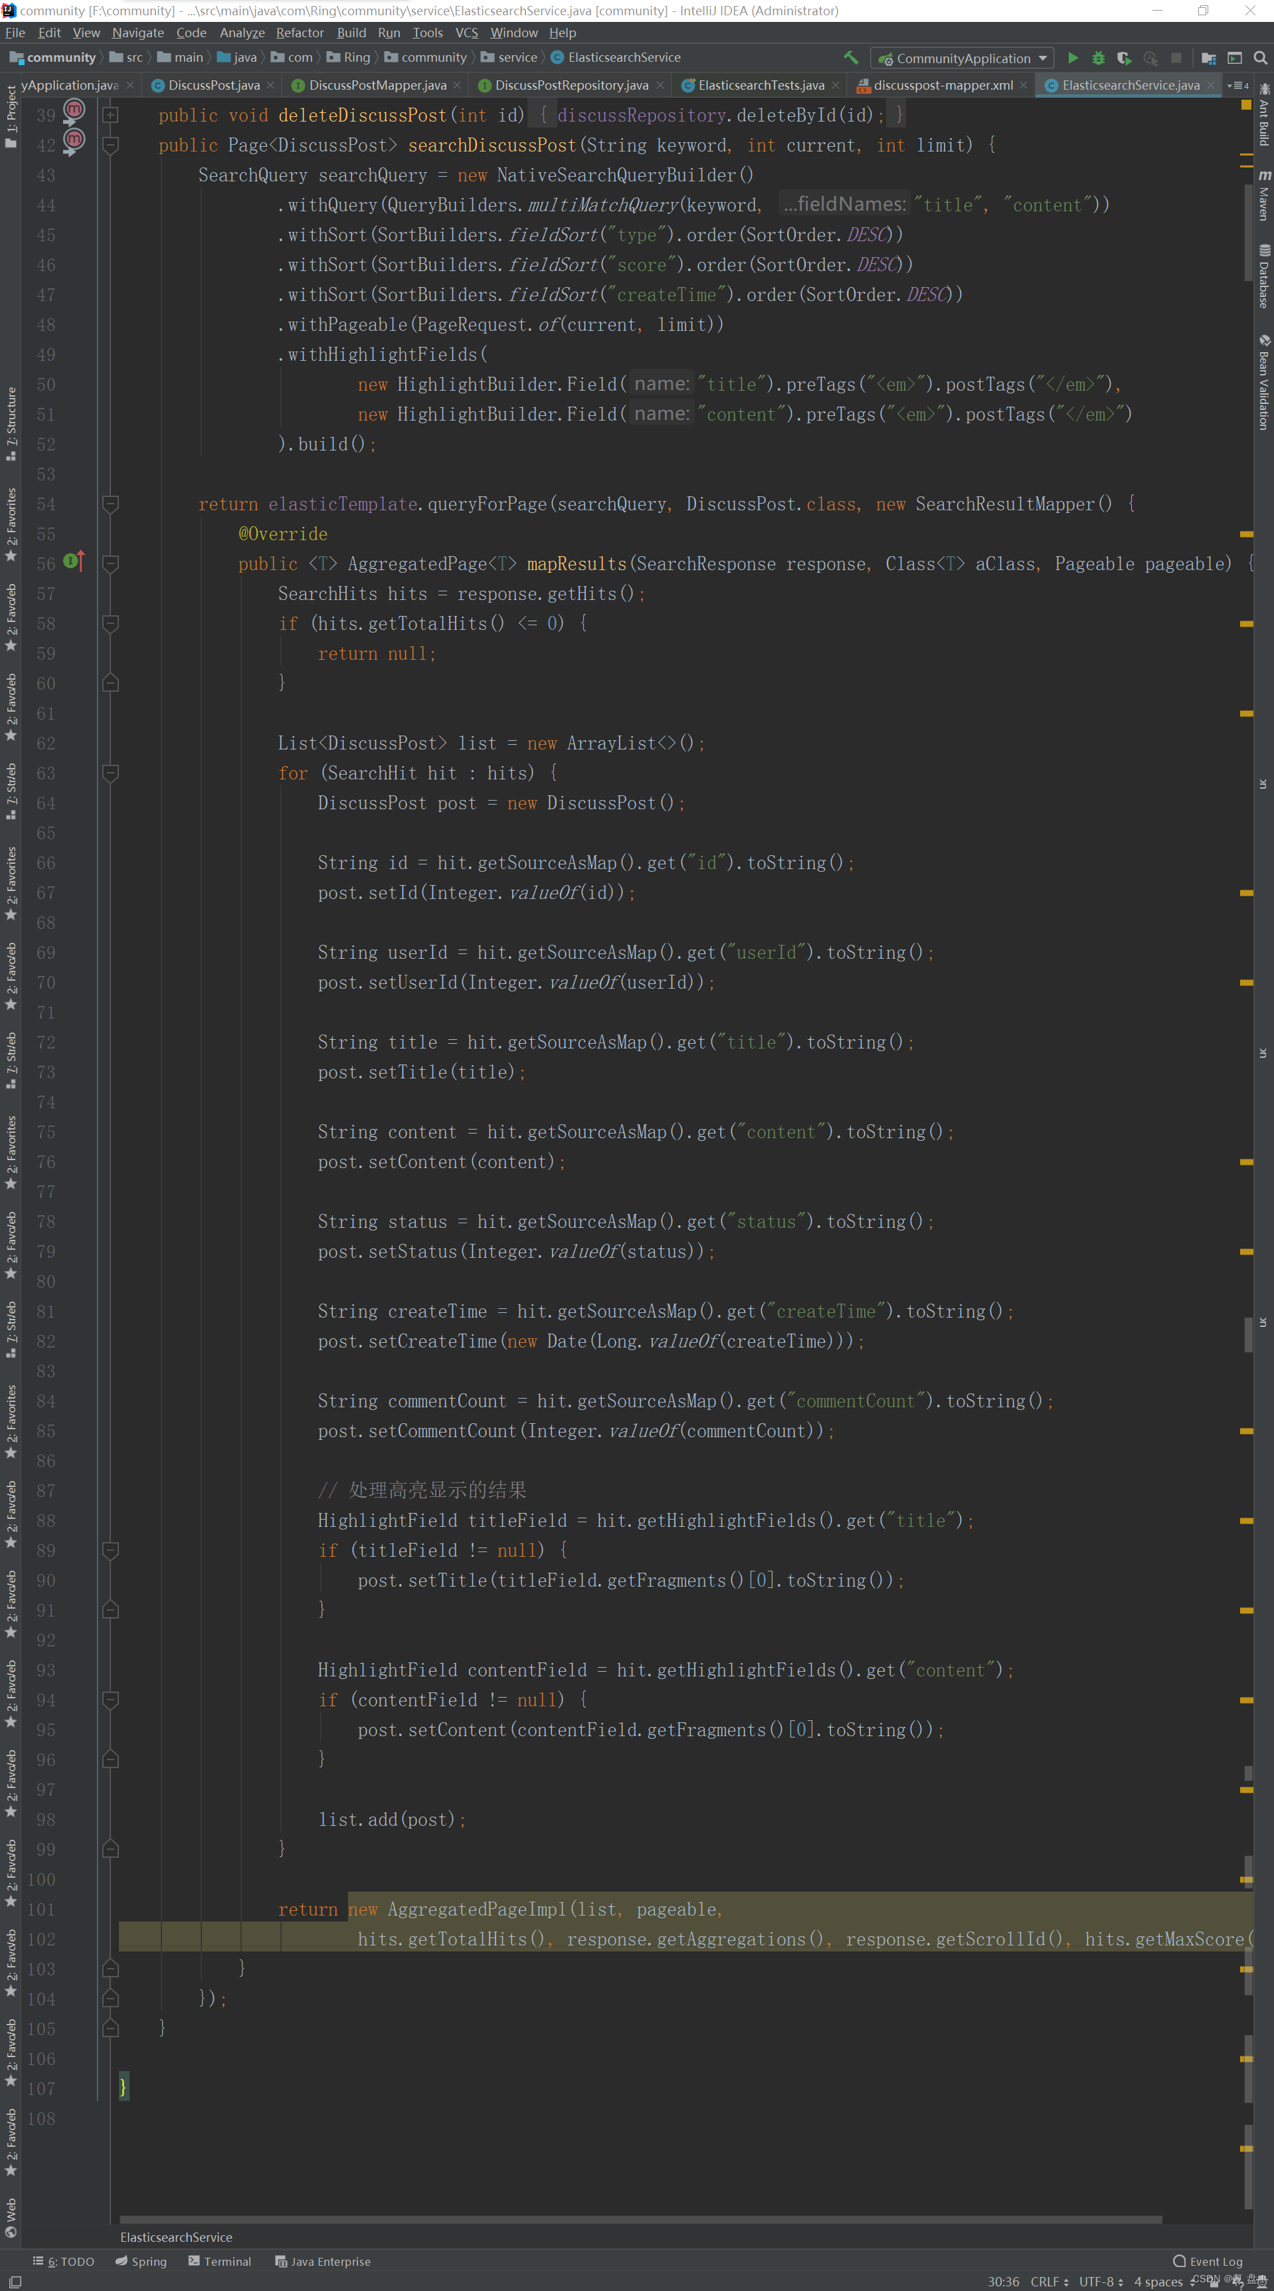Close the ElasticsearchService.java tab
1274x2291 pixels.
pyautogui.click(x=1211, y=85)
